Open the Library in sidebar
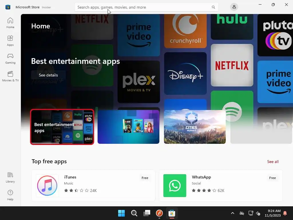The image size is (293, 220). pyautogui.click(x=10, y=178)
